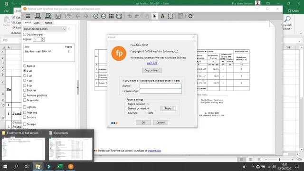Enable the Remove graphics checkbox

point(25,95)
